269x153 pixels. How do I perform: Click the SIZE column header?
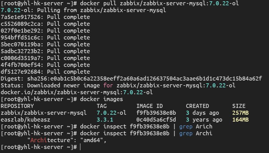(x=239, y=106)
